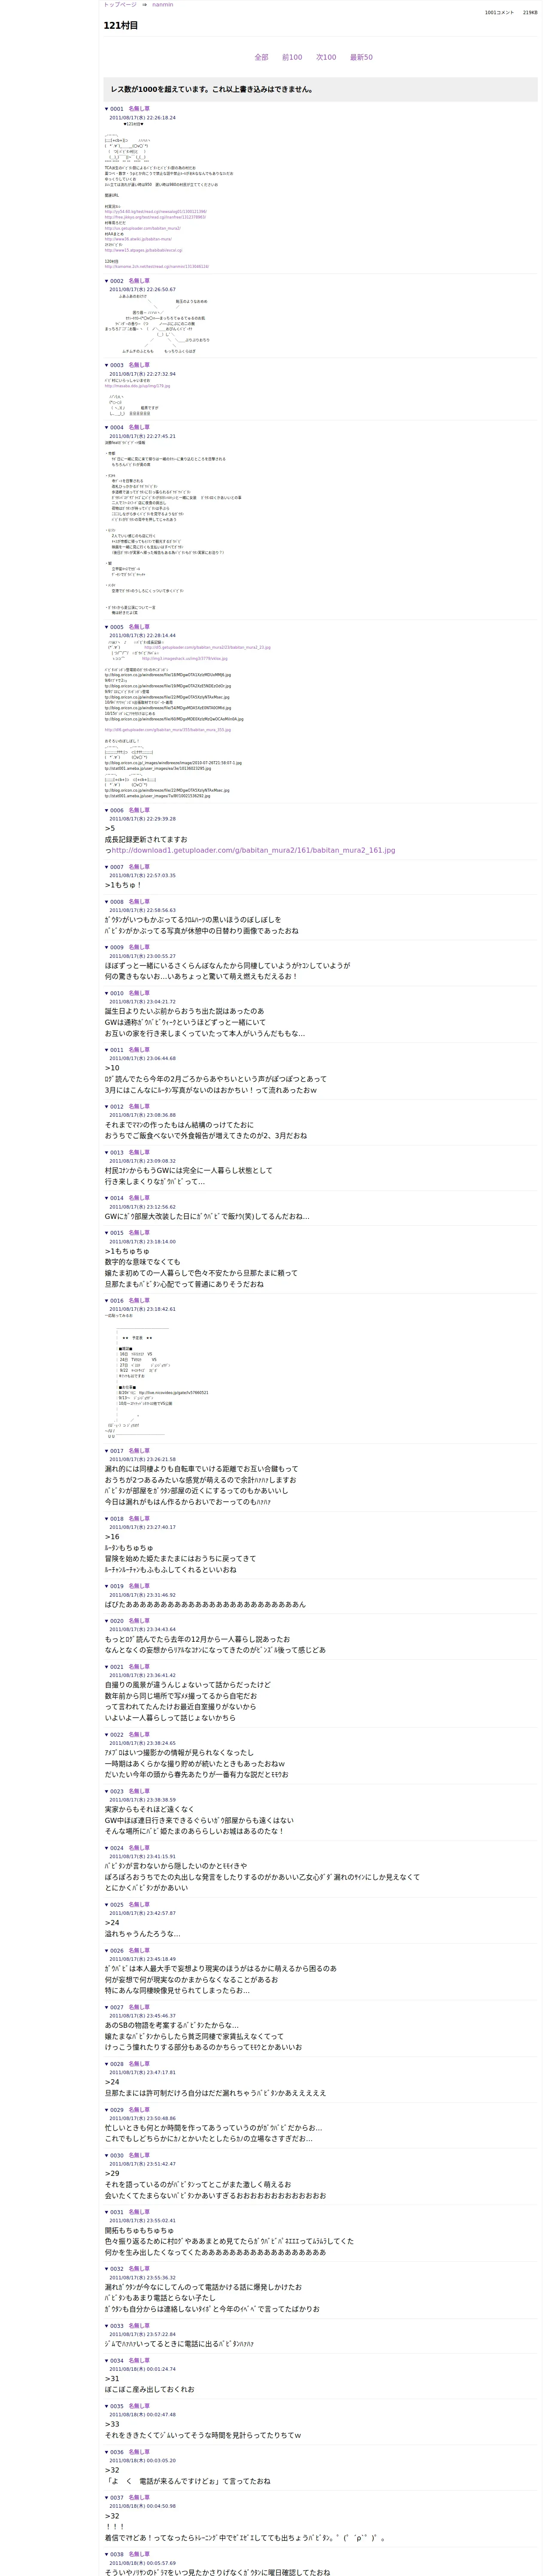Image resolution: width=551 pixels, height=2576 pixels.
Task: Click the ▼ marker of post 0024
Action: tap(107, 1848)
